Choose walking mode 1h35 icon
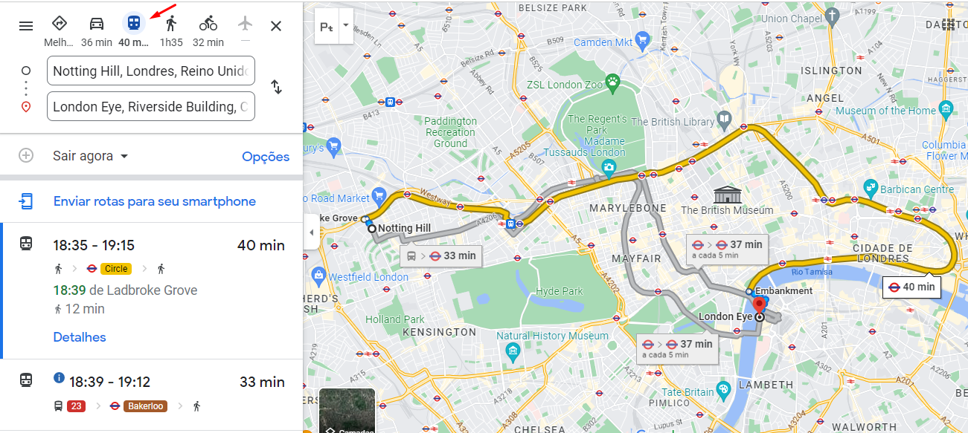The width and height of the screenshot is (968, 433). coord(171,23)
